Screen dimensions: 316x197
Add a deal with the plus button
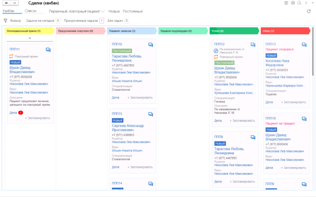30,38
